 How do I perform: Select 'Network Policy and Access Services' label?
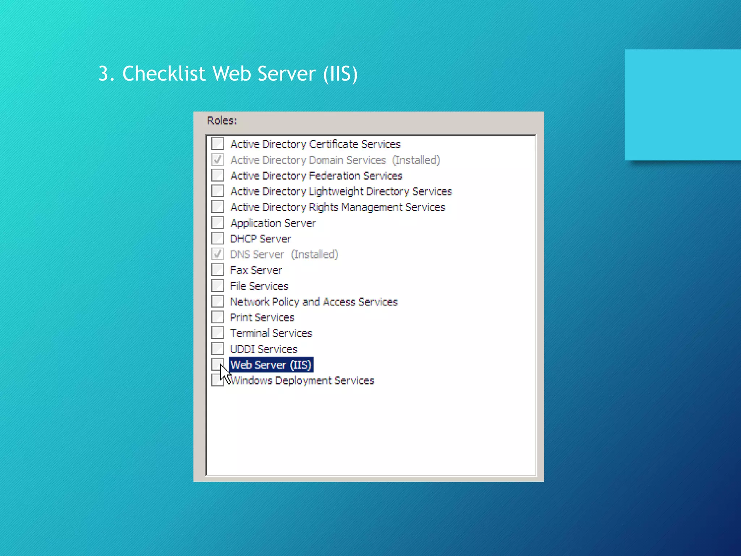pyautogui.click(x=314, y=302)
